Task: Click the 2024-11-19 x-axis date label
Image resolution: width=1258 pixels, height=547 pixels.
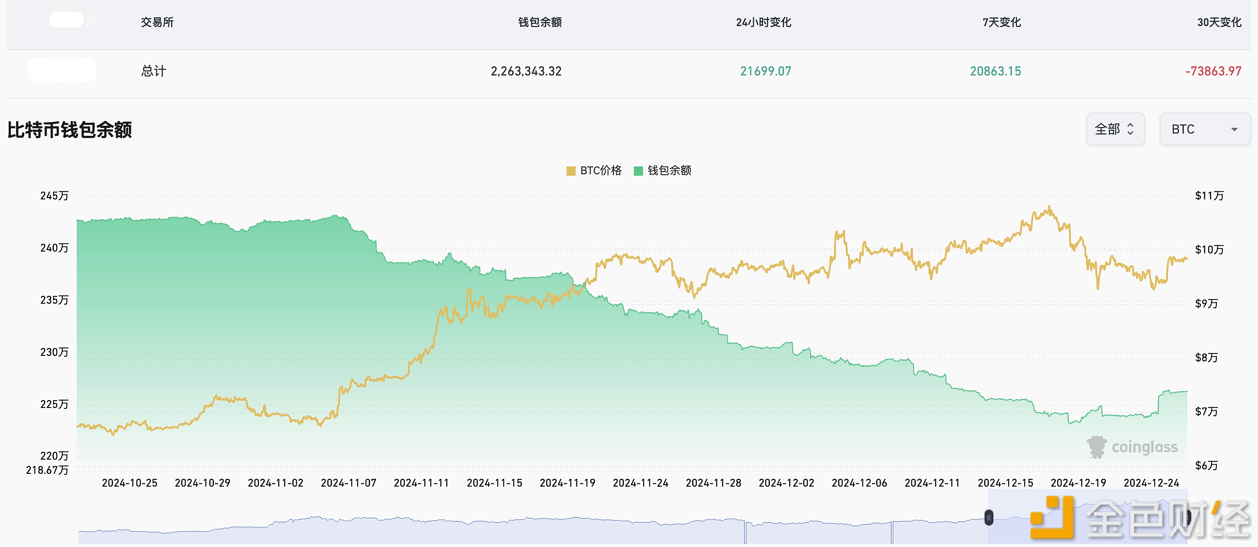Action: pos(567,483)
